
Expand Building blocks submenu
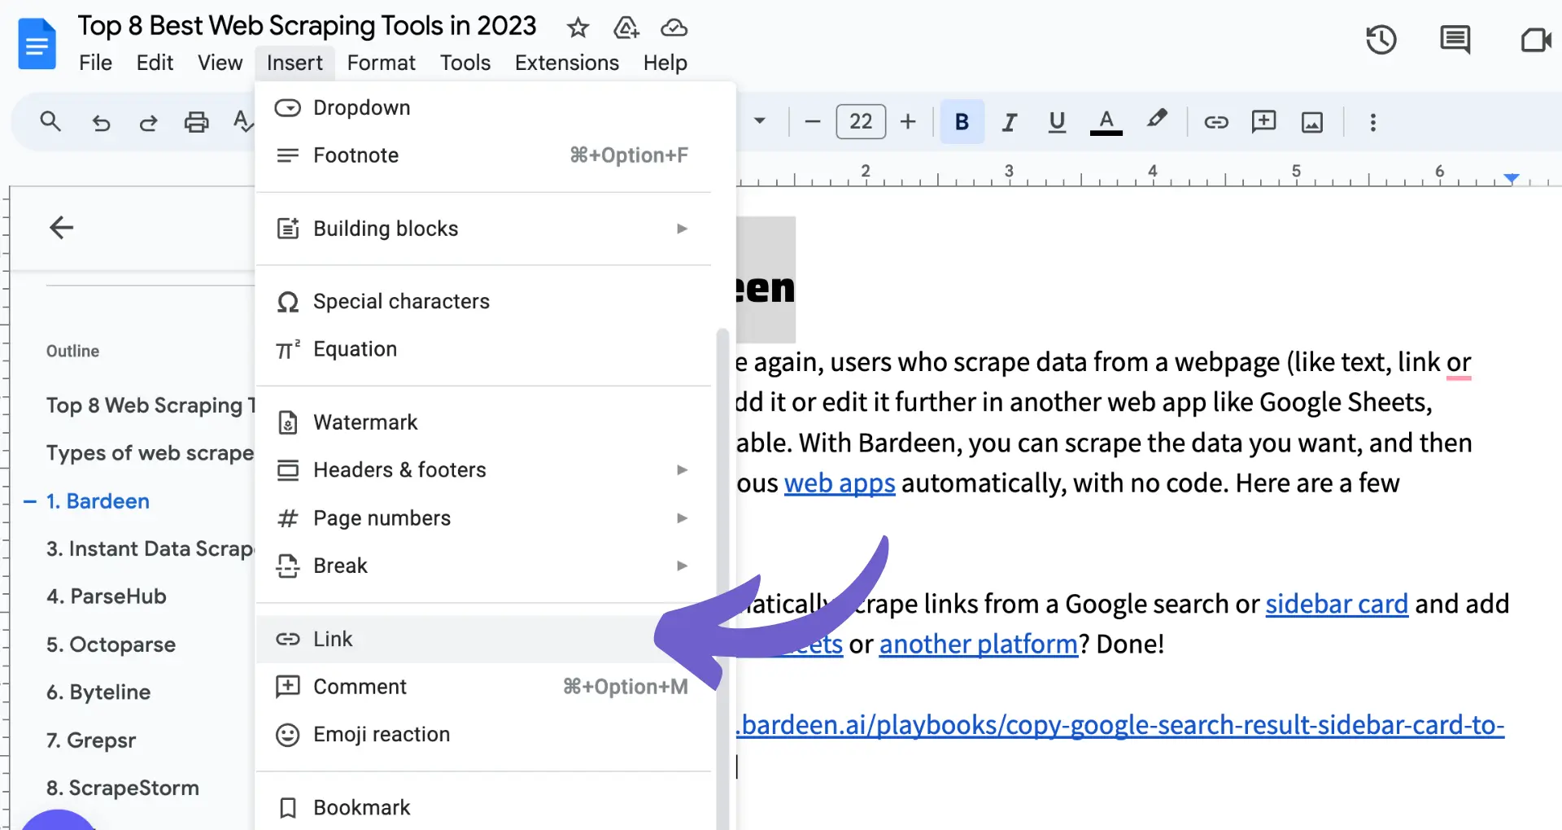[483, 229]
